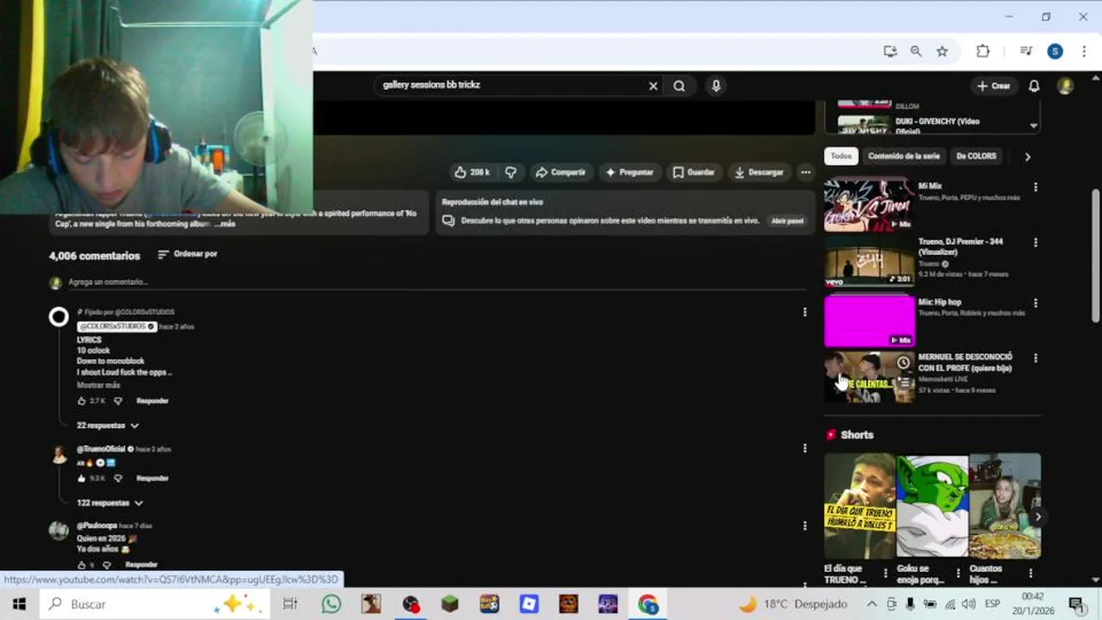Select the Contenido de la serie chip
1102x620 pixels.
[x=903, y=156]
